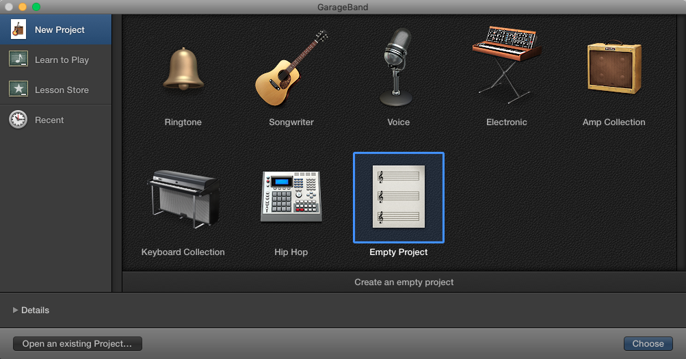
Task: Show Recent projects list
Action: click(x=49, y=120)
